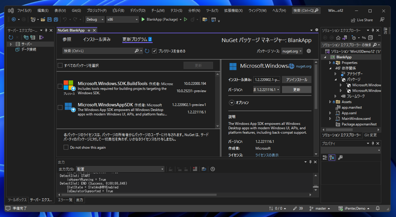Viewport: 396px width, 217px height.
Task: Tick the Do not show this again checkbox
Action: tap(66, 147)
